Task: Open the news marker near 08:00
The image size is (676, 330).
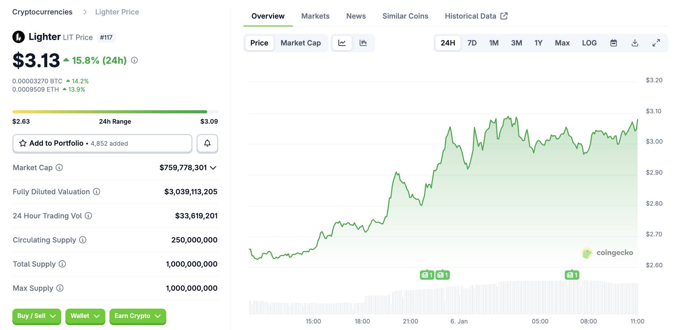Action: click(x=572, y=275)
